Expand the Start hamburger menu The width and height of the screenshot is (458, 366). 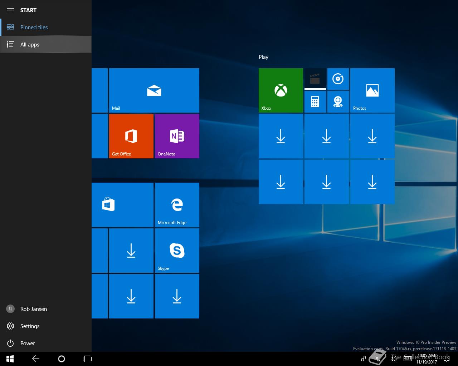[x=10, y=10]
